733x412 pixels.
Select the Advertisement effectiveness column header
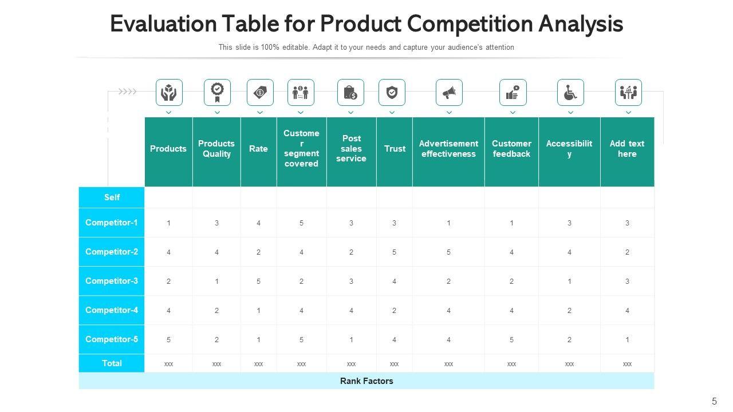(448, 149)
